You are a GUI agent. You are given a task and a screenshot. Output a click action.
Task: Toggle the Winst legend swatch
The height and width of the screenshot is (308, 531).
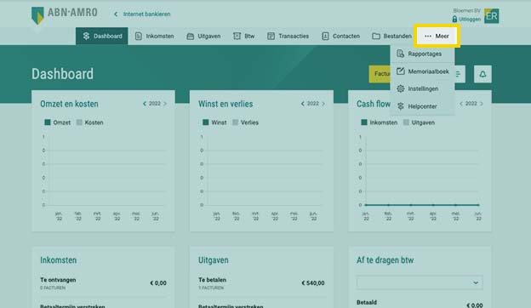[206, 123]
